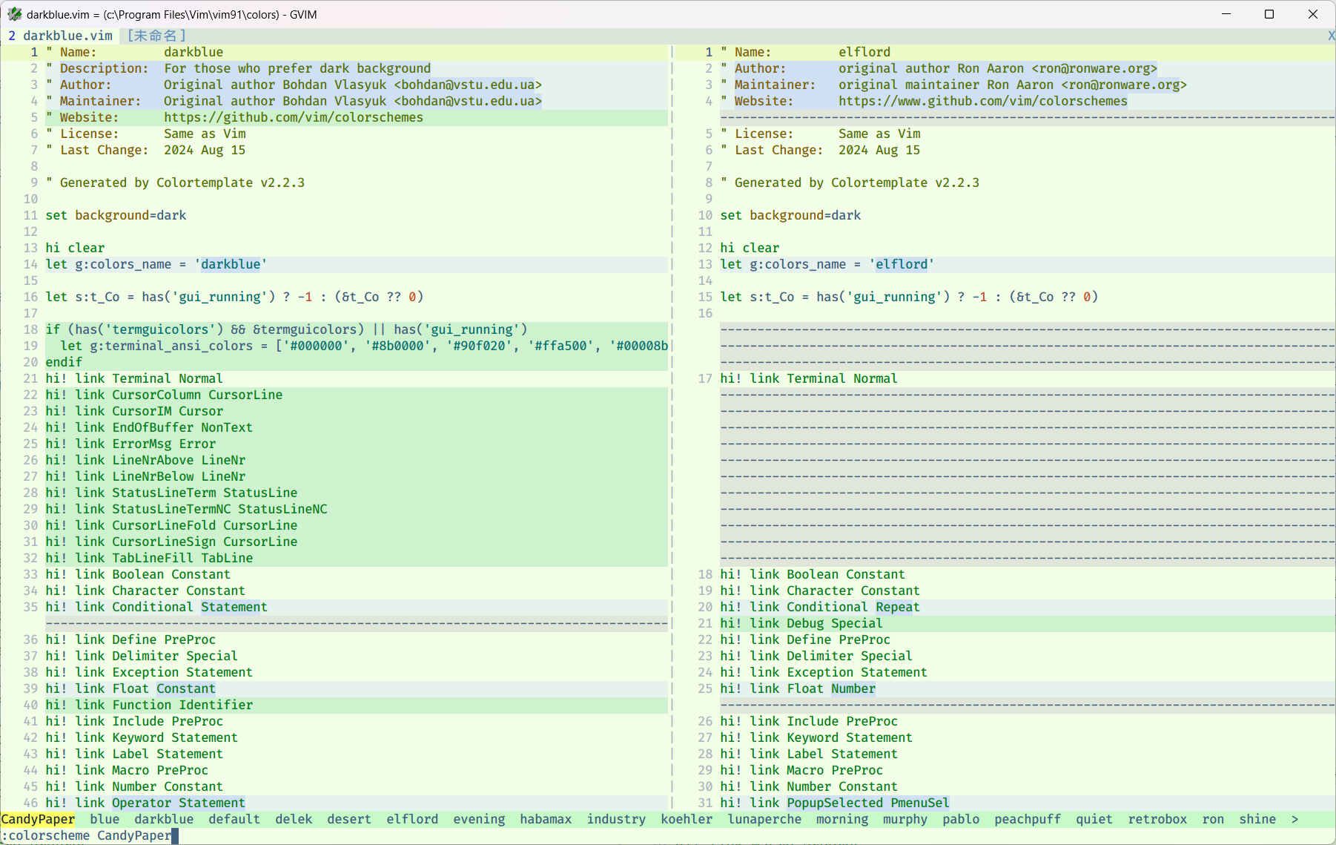Pick desert colorscheme from wildmenu
Image resolution: width=1336 pixels, height=845 pixels.
349,819
